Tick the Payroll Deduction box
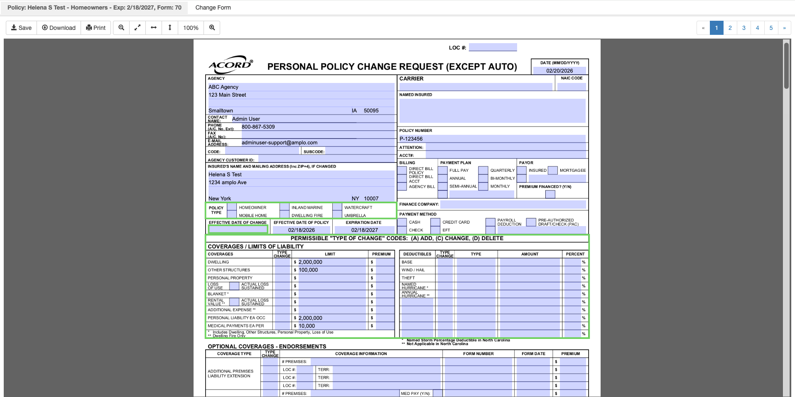This screenshot has height=397, width=795. pos(491,222)
